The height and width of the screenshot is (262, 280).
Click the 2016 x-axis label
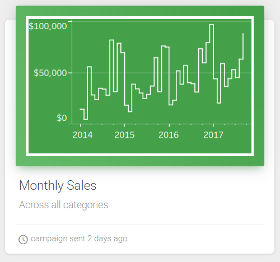tap(169, 135)
